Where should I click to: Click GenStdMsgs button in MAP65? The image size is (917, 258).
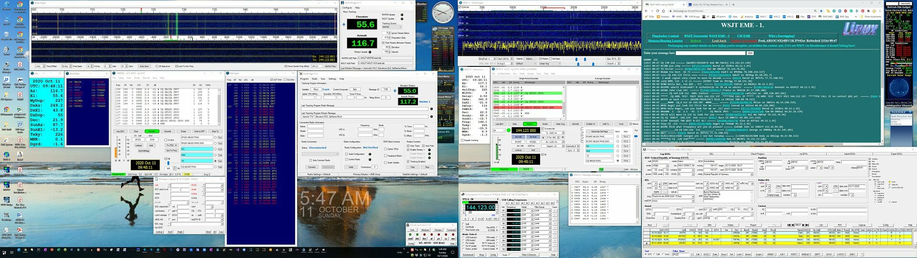tap(144, 151)
